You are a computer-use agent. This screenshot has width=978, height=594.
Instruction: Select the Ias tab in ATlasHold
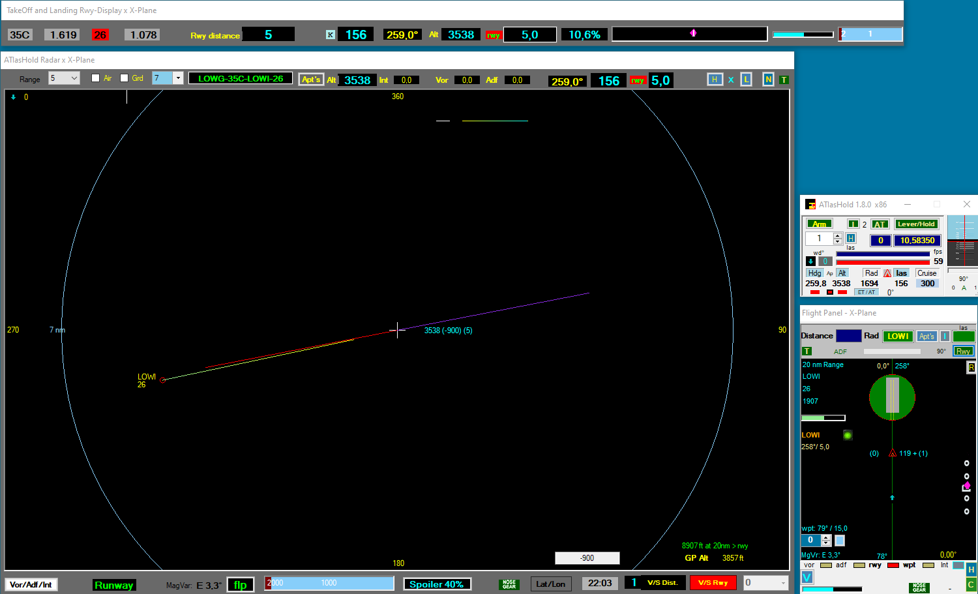tap(901, 273)
